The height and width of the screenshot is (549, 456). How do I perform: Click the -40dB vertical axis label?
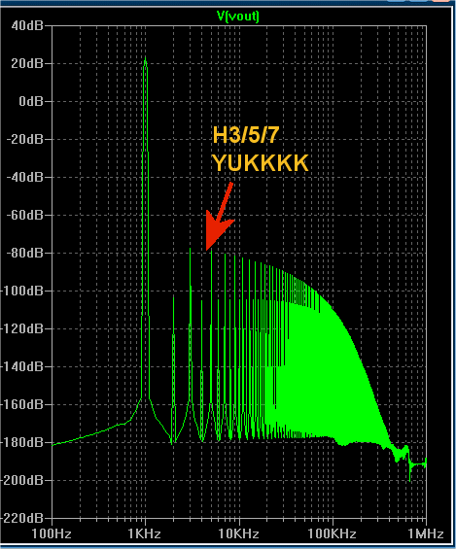[x=24, y=177]
